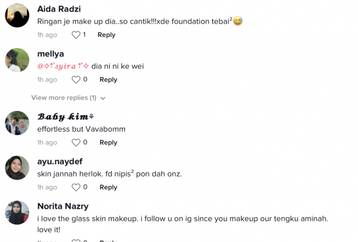The image size is (358, 242).
Task: Reply to Baby kim's comment
Action: point(109,143)
